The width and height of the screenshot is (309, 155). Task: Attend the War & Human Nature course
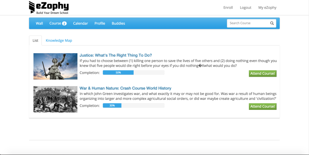point(263,106)
